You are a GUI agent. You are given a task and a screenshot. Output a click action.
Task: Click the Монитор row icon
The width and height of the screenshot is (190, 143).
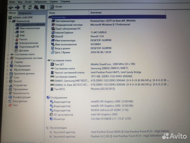51,119
